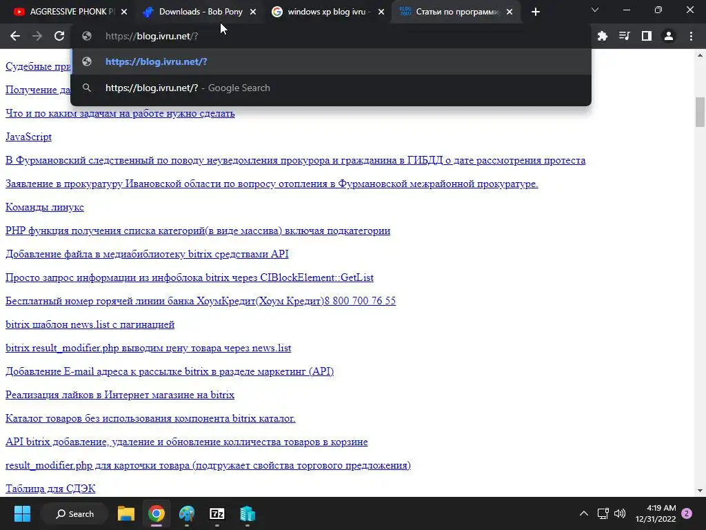706x530 pixels.
Task: Open the clock showing 4:19 AM
Action: 656,513
